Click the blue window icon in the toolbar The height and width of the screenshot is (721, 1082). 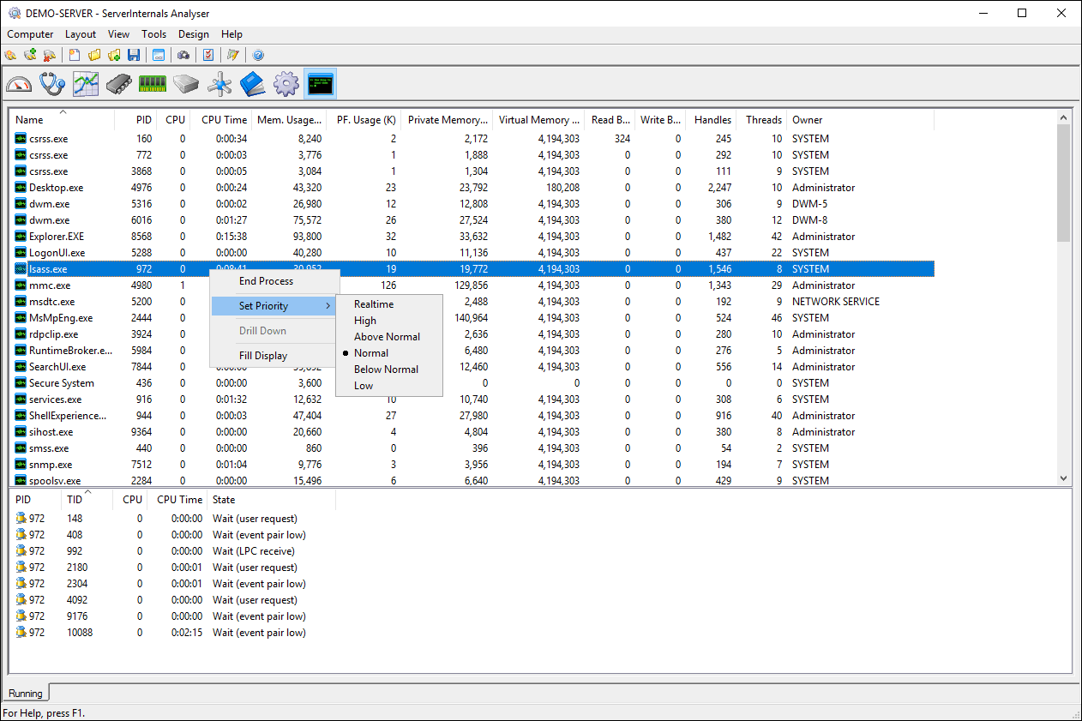pyautogui.click(x=159, y=55)
